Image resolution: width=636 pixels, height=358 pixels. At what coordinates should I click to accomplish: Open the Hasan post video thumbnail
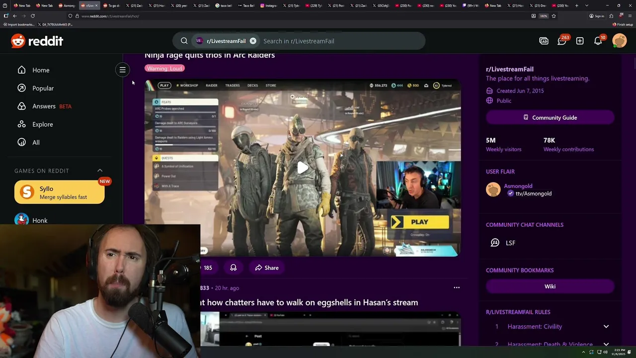[330, 329]
